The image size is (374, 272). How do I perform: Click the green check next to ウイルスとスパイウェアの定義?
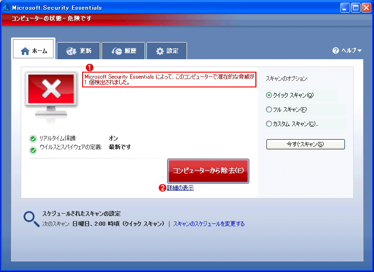(33, 150)
